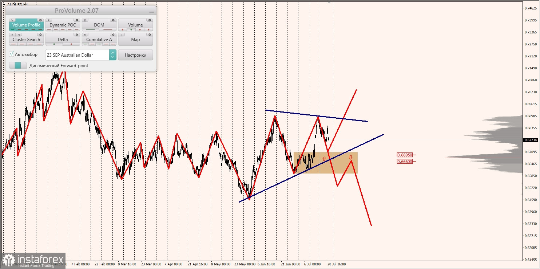The image size is (540, 269).
Task: Select the 0.66600 price level label
Action: [x=405, y=162]
